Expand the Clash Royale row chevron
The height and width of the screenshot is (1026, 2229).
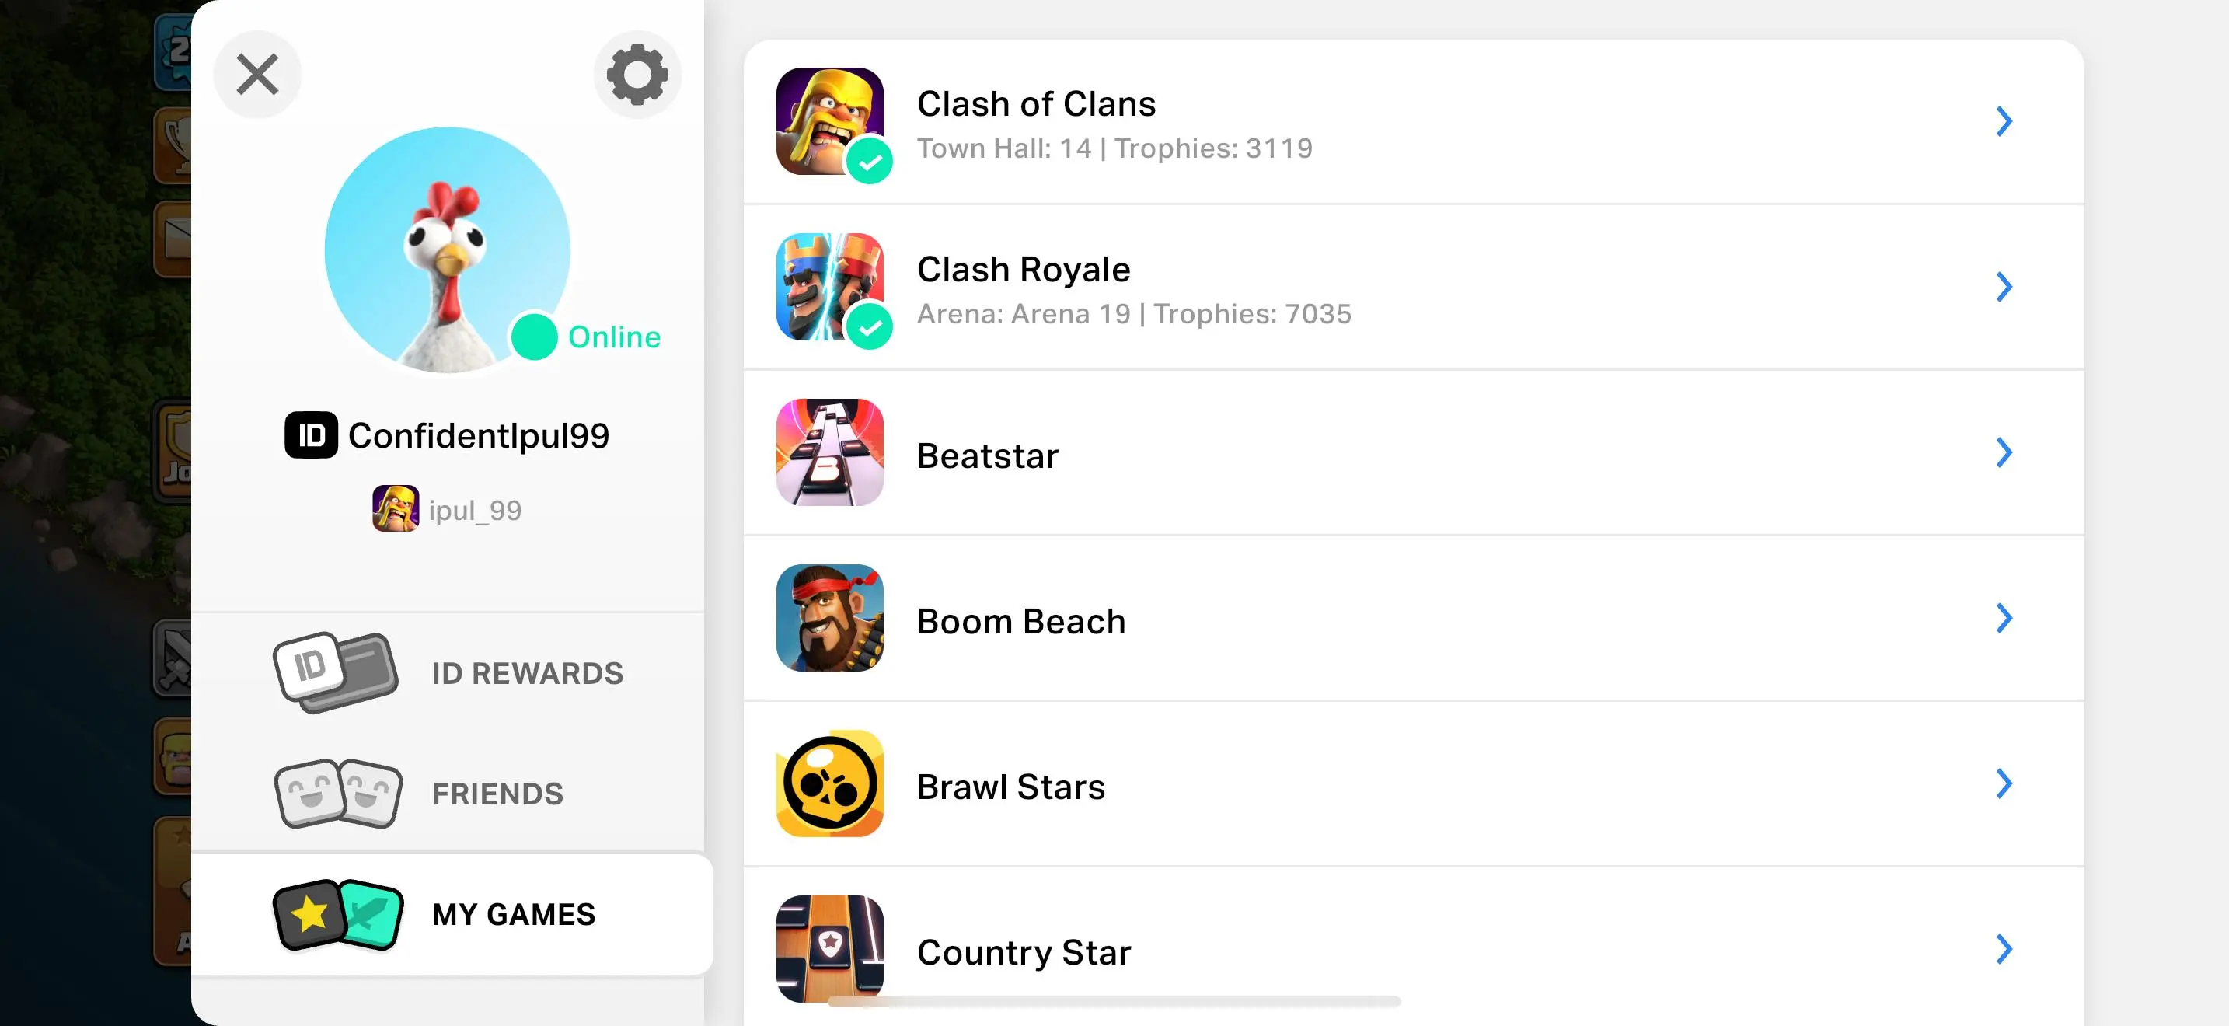click(2003, 286)
